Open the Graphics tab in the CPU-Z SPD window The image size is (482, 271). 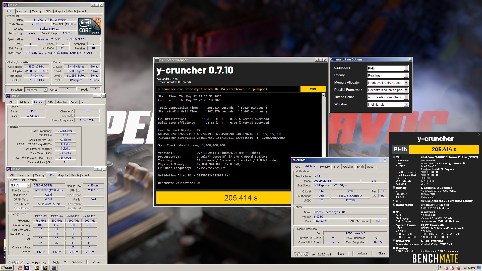pyautogui.click(x=63, y=175)
